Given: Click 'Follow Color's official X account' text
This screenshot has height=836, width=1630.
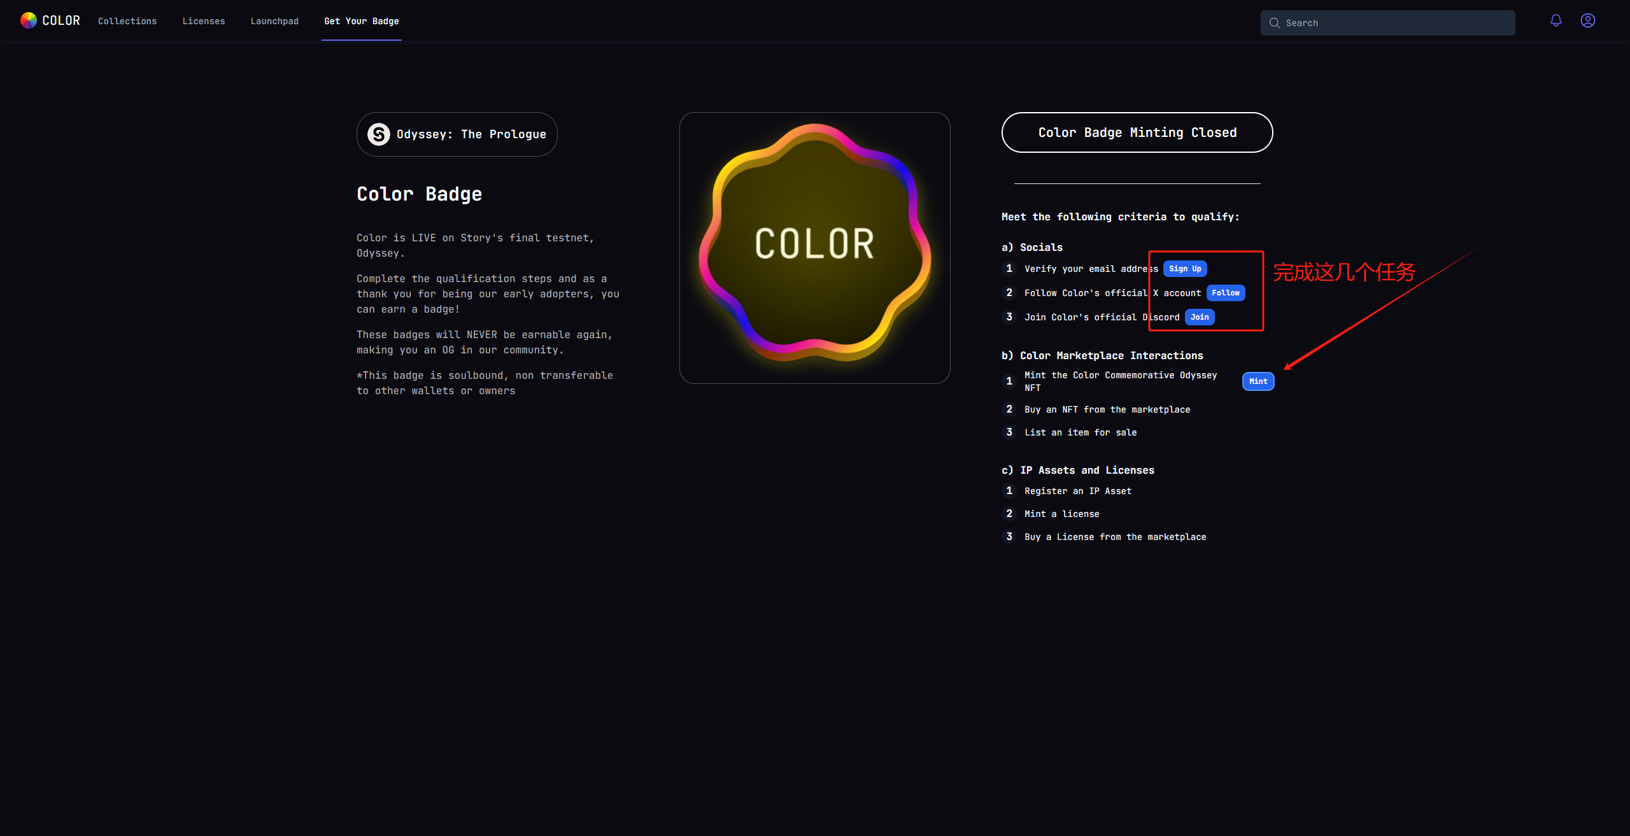Looking at the screenshot, I should point(1112,293).
